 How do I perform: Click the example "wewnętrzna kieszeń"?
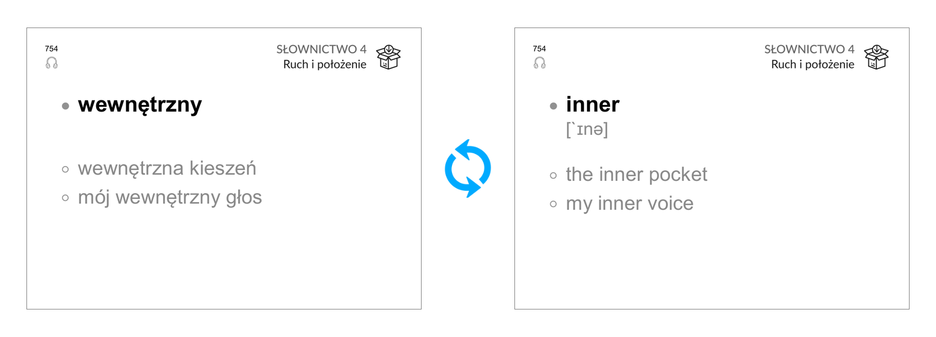pyautogui.click(x=167, y=168)
